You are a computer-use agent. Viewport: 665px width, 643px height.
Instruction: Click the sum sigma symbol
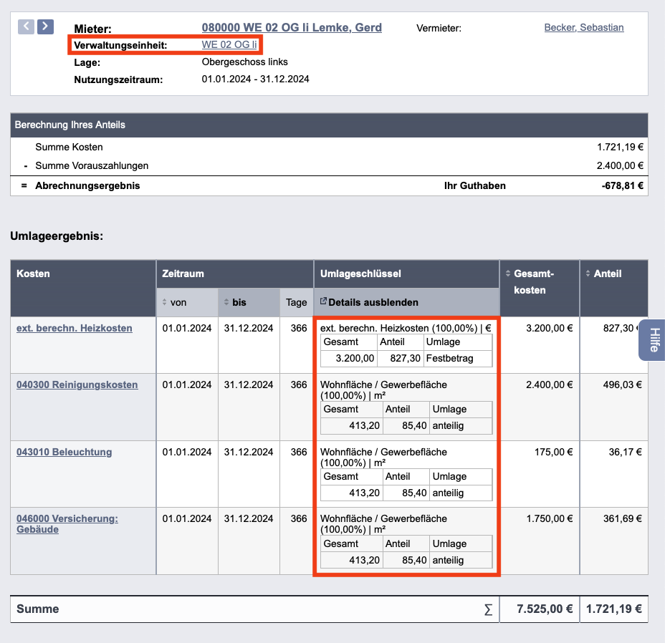point(489,609)
